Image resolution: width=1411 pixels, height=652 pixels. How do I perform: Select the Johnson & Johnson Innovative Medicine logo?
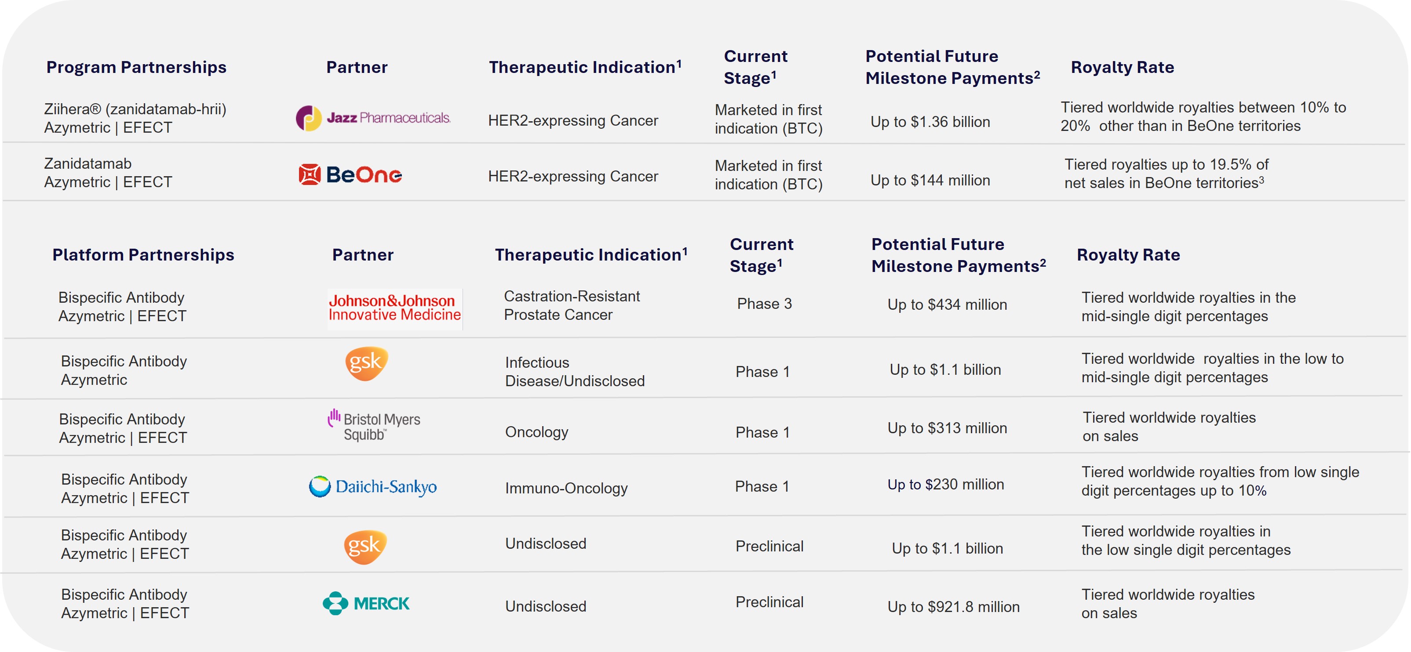coord(394,308)
